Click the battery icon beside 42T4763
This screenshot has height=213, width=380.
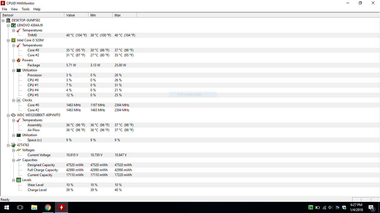pyautogui.click(x=13, y=145)
